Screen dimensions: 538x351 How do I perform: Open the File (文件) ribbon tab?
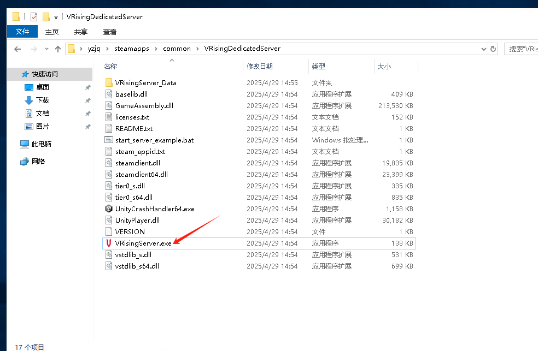(22, 32)
